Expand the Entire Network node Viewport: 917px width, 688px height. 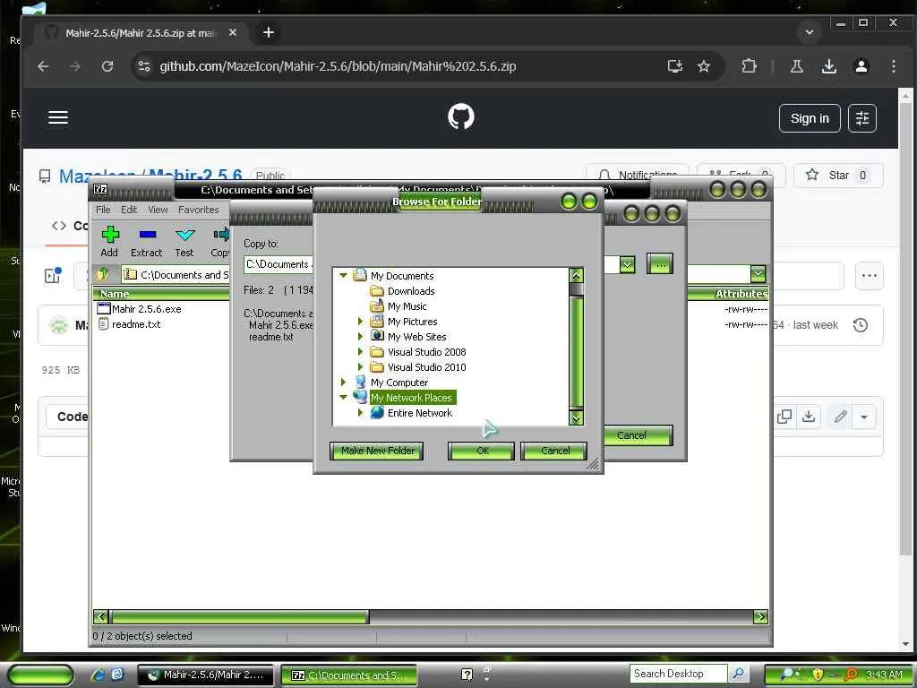pyautogui.click(x=360, y=412)
